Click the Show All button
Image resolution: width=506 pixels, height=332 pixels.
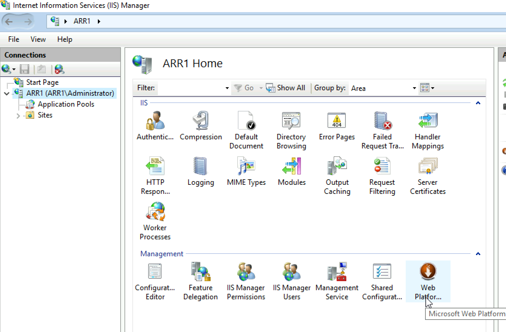click(285, 88)
